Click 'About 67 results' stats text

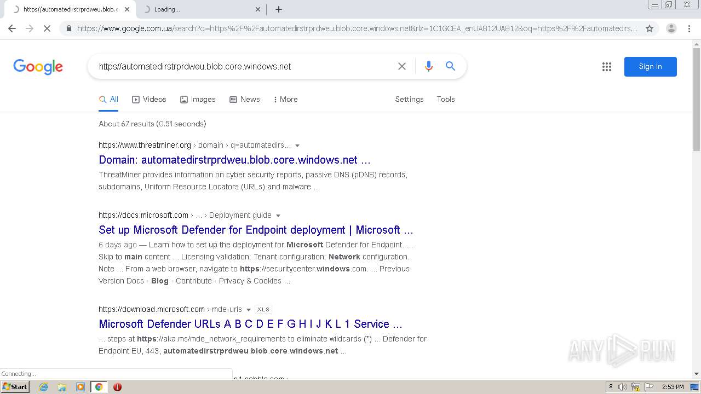click(x=152, y=124)
